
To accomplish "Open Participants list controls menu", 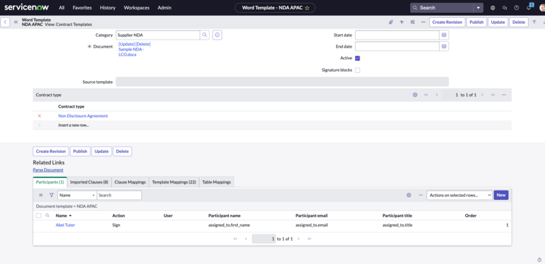I will point(41,195).
